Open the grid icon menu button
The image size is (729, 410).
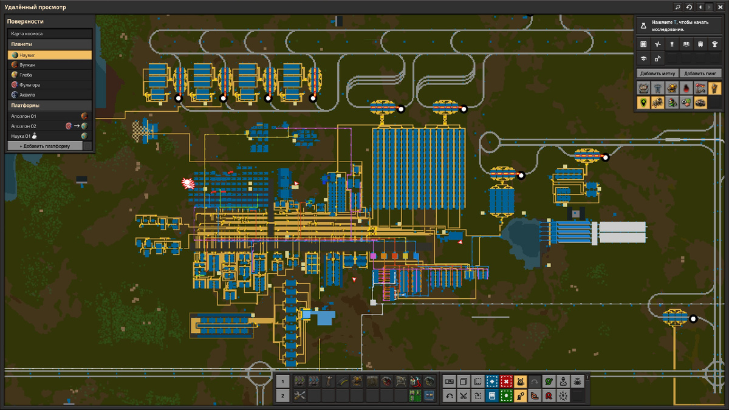click(643, 44)
